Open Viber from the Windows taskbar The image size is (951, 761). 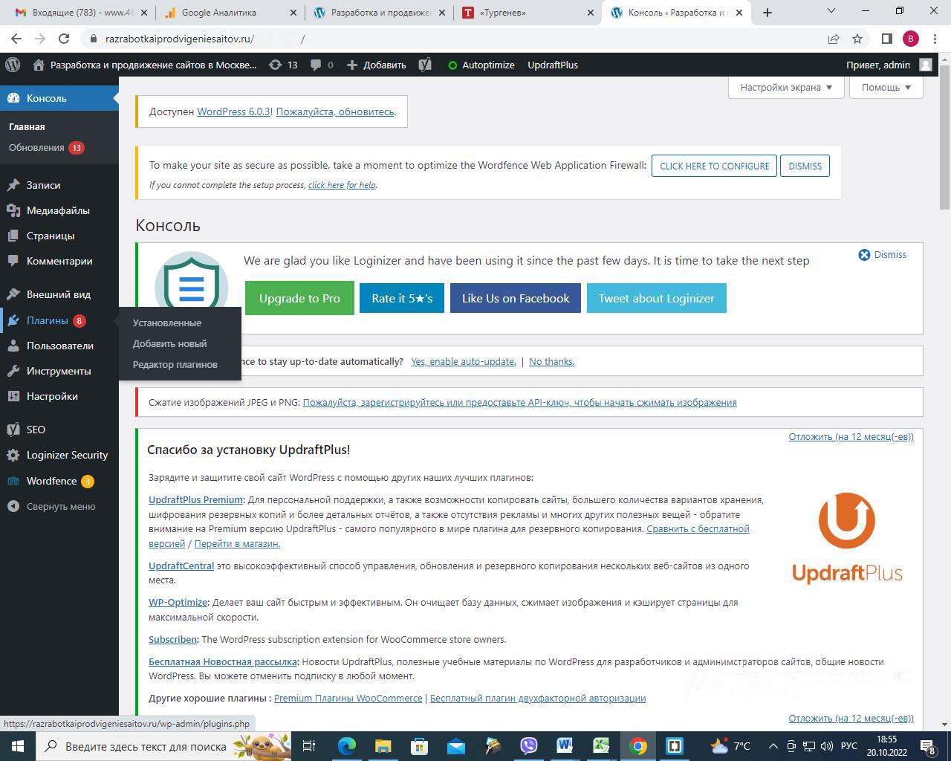coord(528,745)
